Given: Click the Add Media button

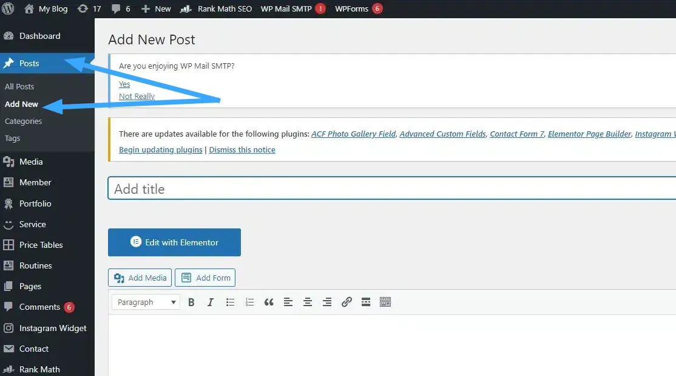Looking at the screenshot, I should tap(140, 278).
